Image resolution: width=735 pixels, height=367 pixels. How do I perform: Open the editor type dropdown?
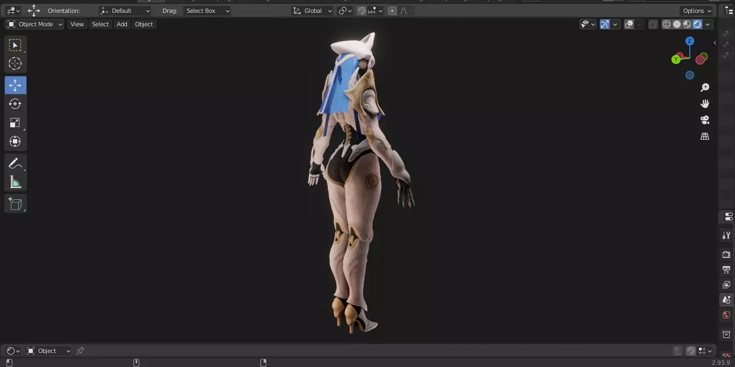pos(13,11)
